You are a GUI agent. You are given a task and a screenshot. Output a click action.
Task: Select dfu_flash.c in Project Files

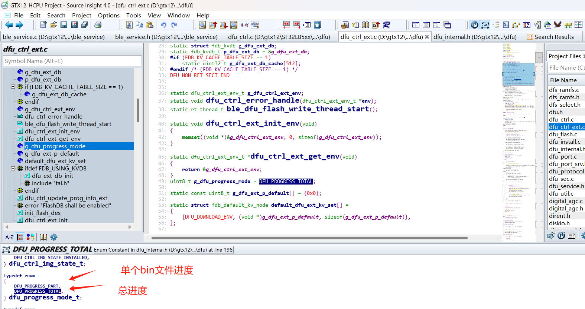pos(563,134)
